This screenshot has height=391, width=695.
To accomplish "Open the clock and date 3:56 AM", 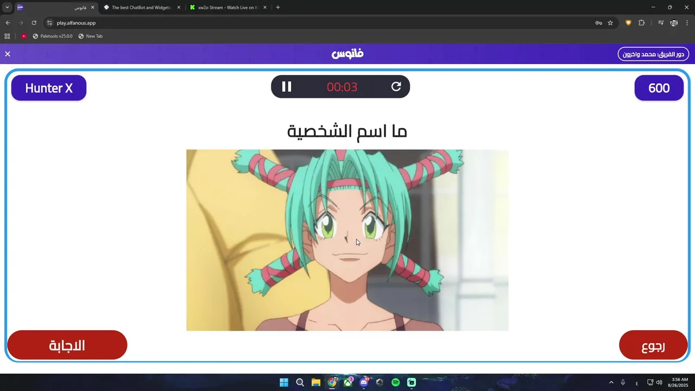I will coord(679,382).
